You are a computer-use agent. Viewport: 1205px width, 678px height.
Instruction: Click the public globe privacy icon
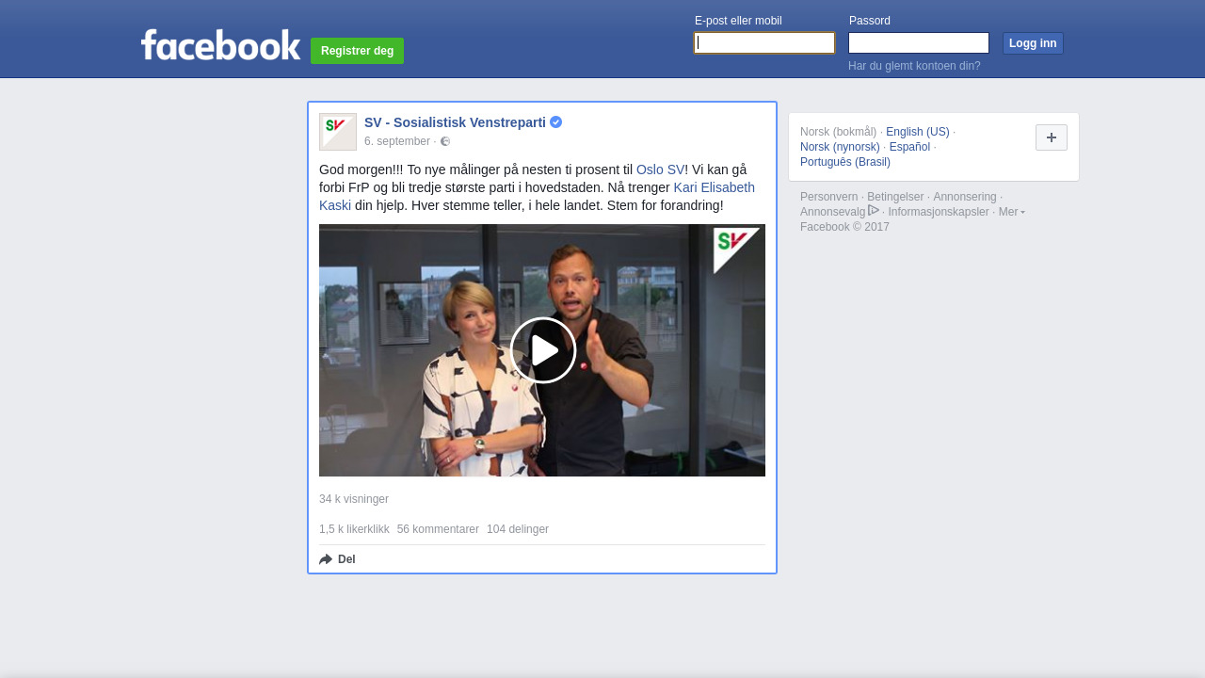[x=445, y=141]
